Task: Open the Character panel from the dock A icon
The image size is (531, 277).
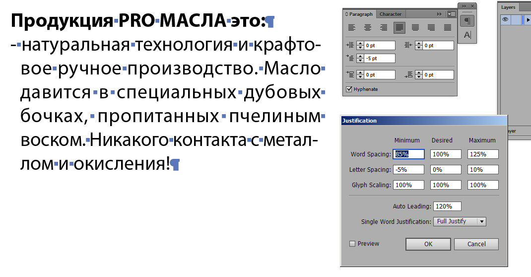Action: coord(467,35)
